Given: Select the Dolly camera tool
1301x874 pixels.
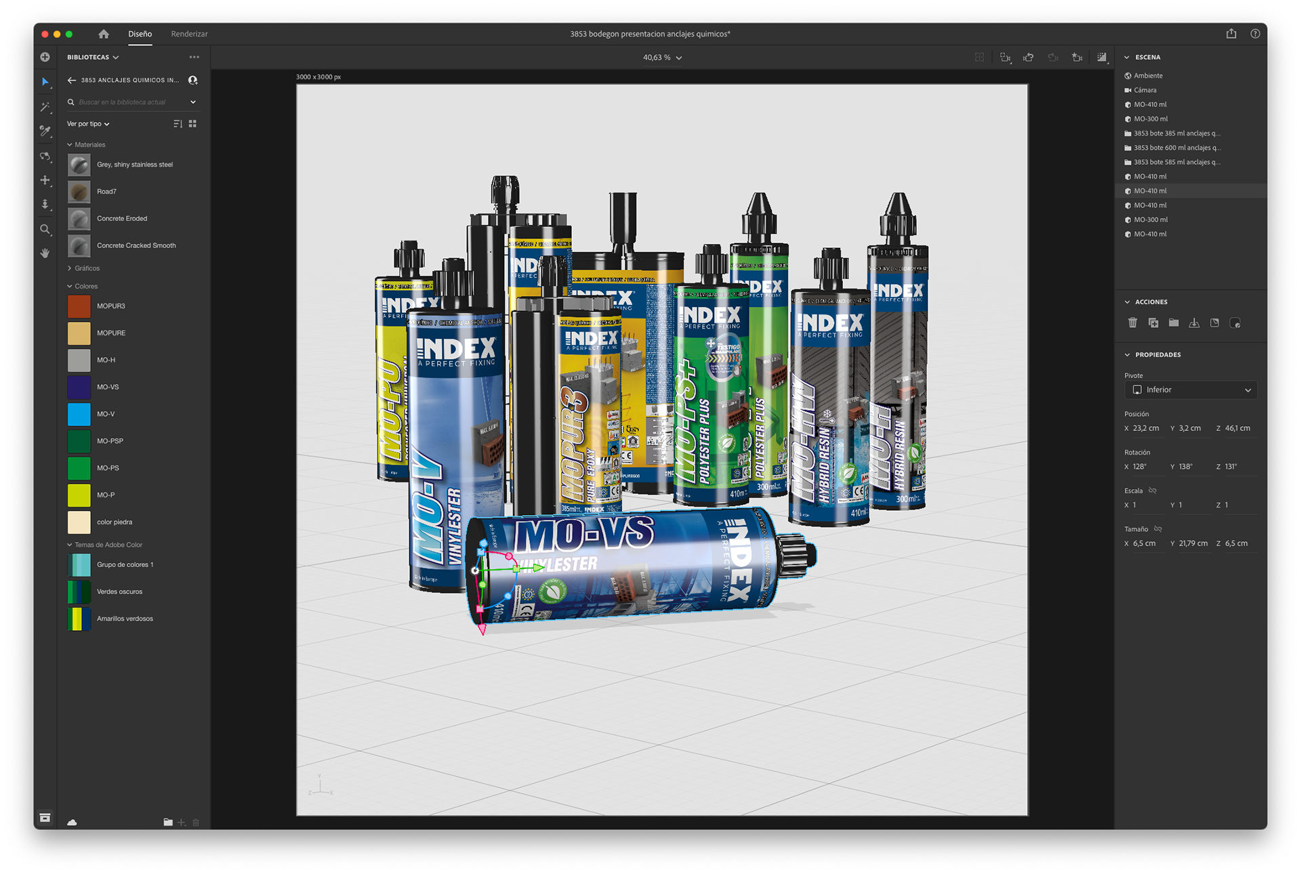Looking at the screenshot, I should pos(45,205).
